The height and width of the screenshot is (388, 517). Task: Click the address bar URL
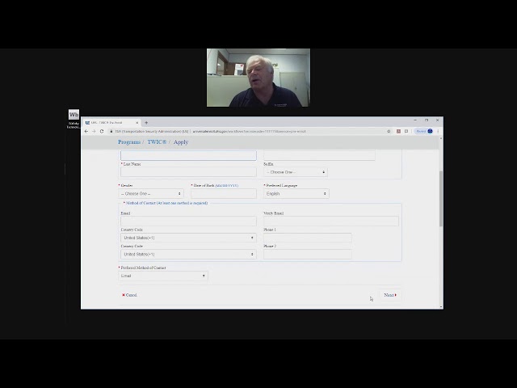[250, 131]
